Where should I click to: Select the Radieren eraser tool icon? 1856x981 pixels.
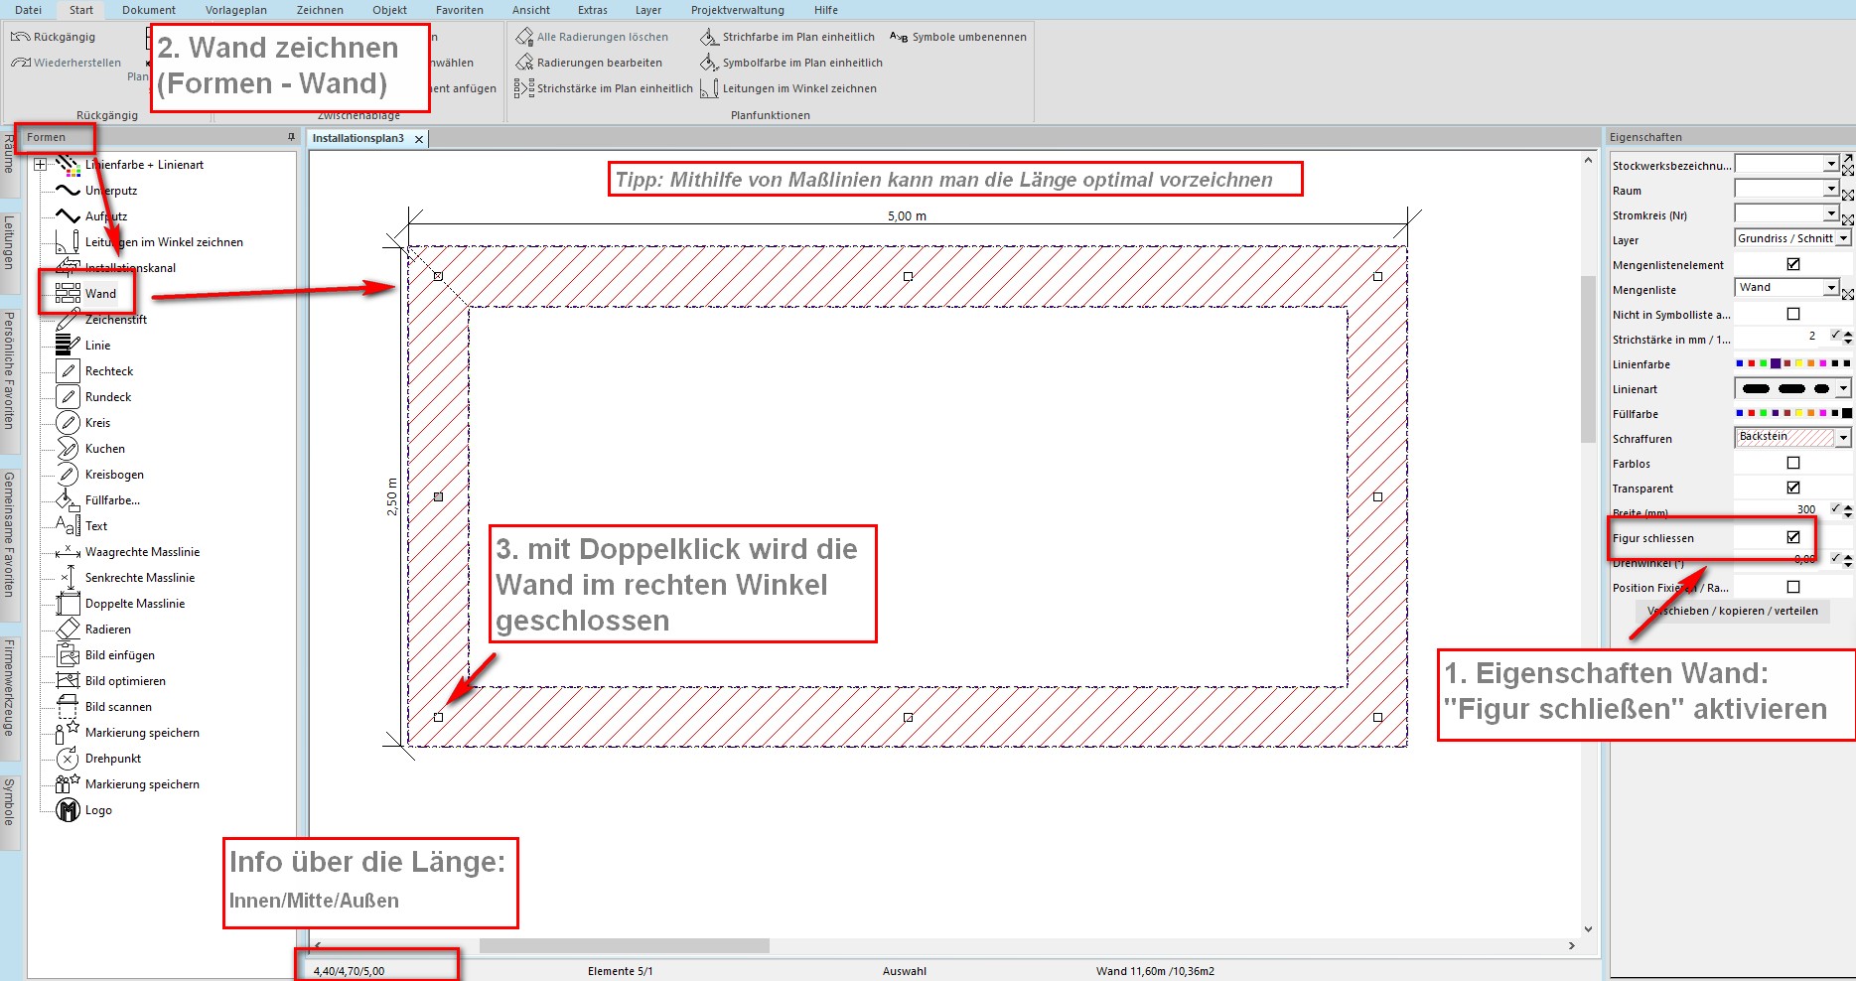point(68,630)
